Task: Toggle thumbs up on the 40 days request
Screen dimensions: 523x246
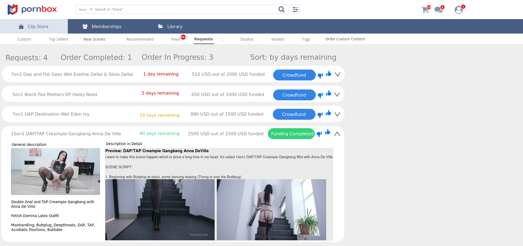Action: (x=328, y=132)
